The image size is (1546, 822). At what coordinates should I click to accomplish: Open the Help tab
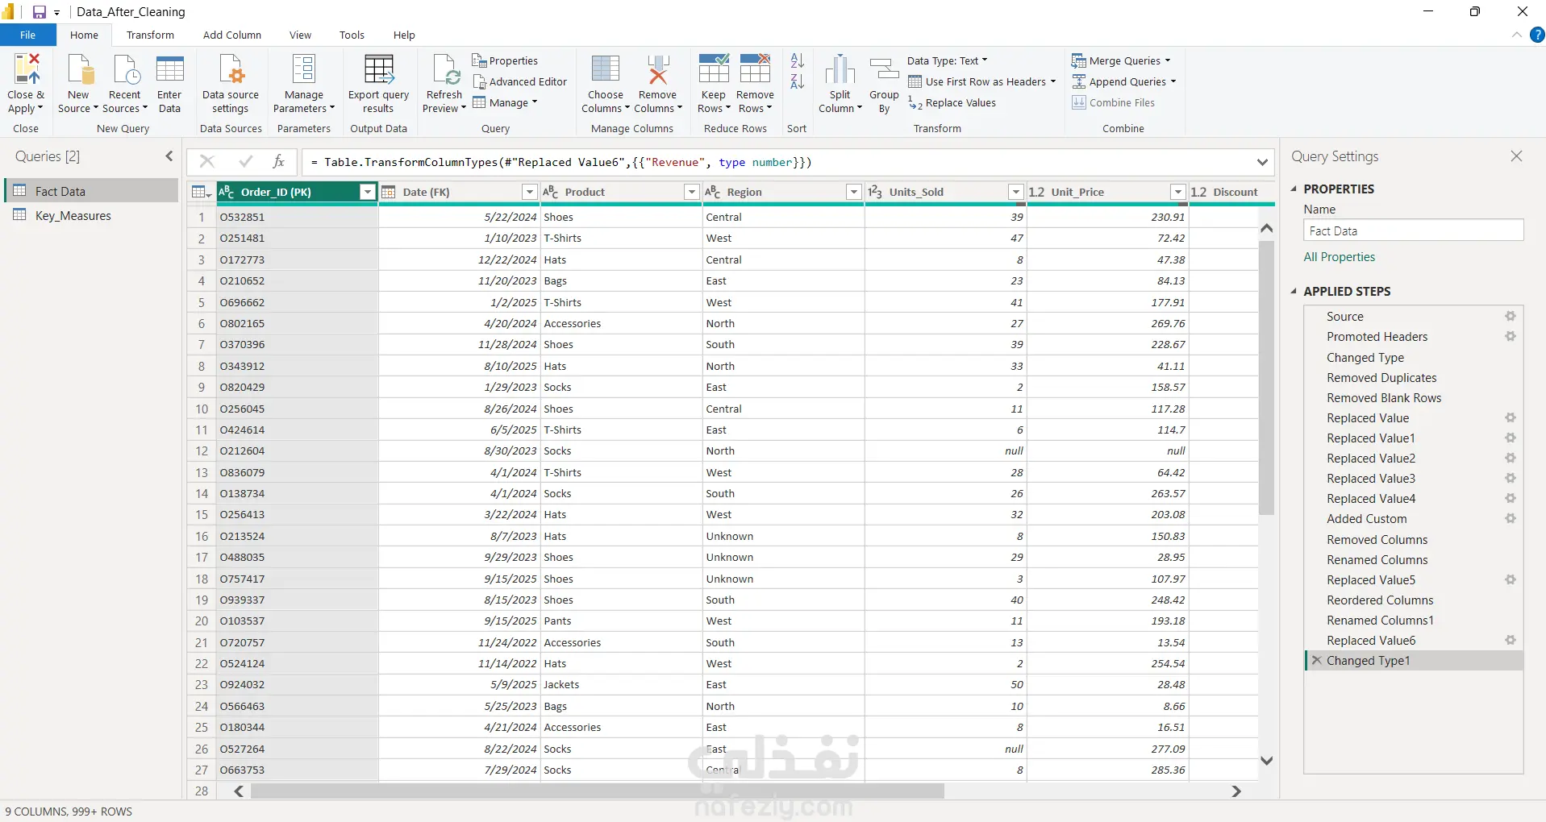tap(404, 35)
